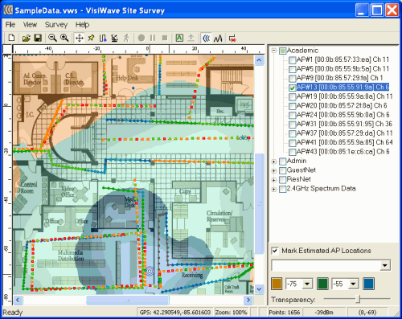Check the ResNet group checkbox
This screenshot has height=319, width=402.
282,180
